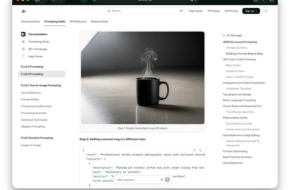Screen dimensions: 290x190
Task: Click the Documentation book icon in sidebar
Action: tap(23, 34)
